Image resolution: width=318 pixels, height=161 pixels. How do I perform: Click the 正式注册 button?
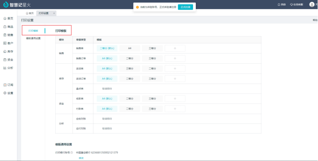(x=185, y=7)
